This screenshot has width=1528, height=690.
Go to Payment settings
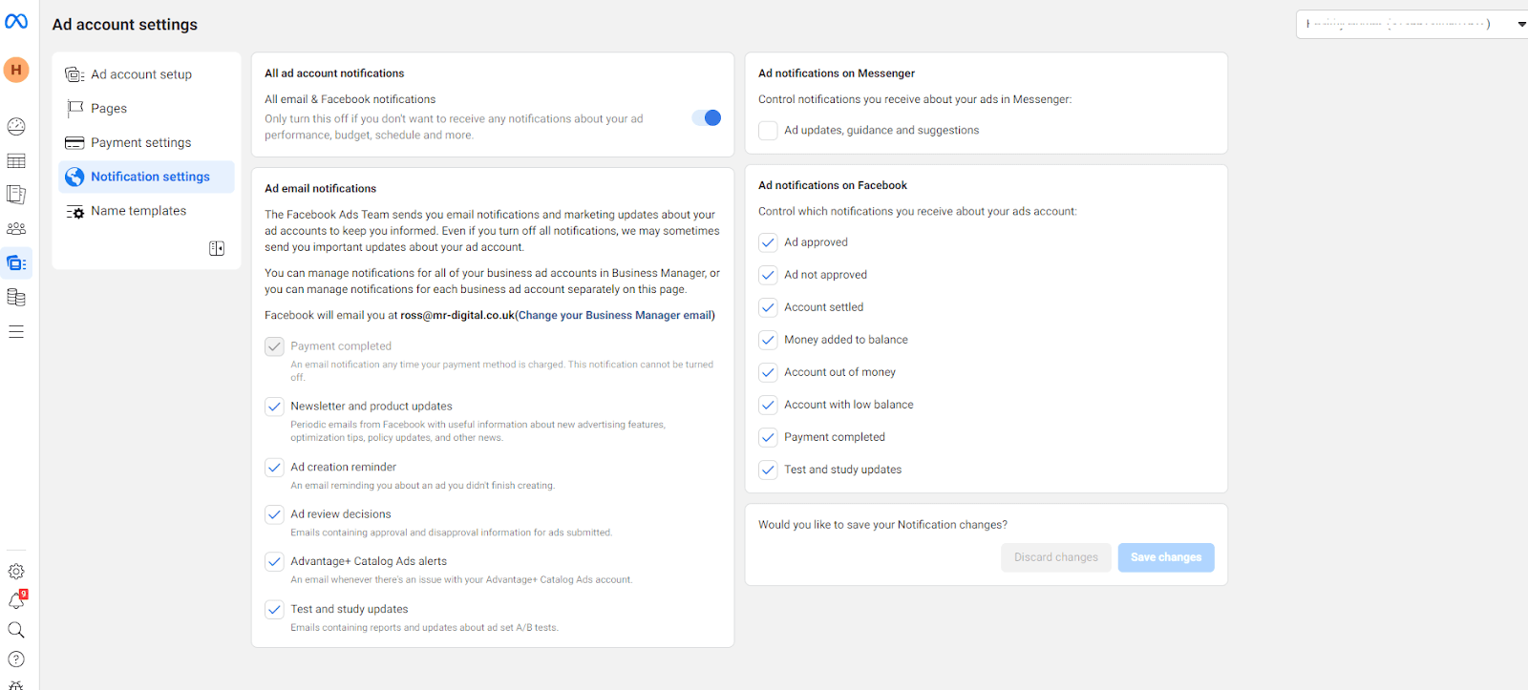point(140,143)
